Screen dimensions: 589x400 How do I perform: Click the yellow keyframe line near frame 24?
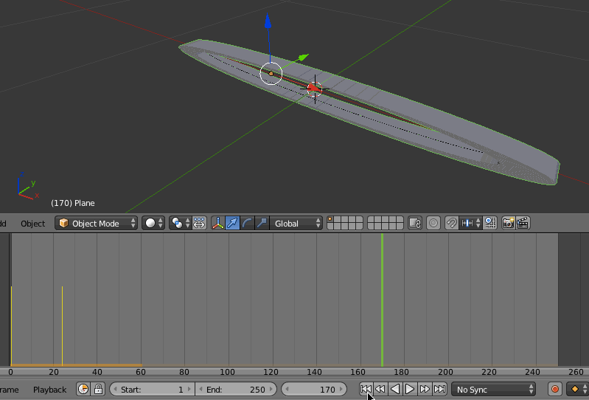pyautogui.click(x=62, y=325)
